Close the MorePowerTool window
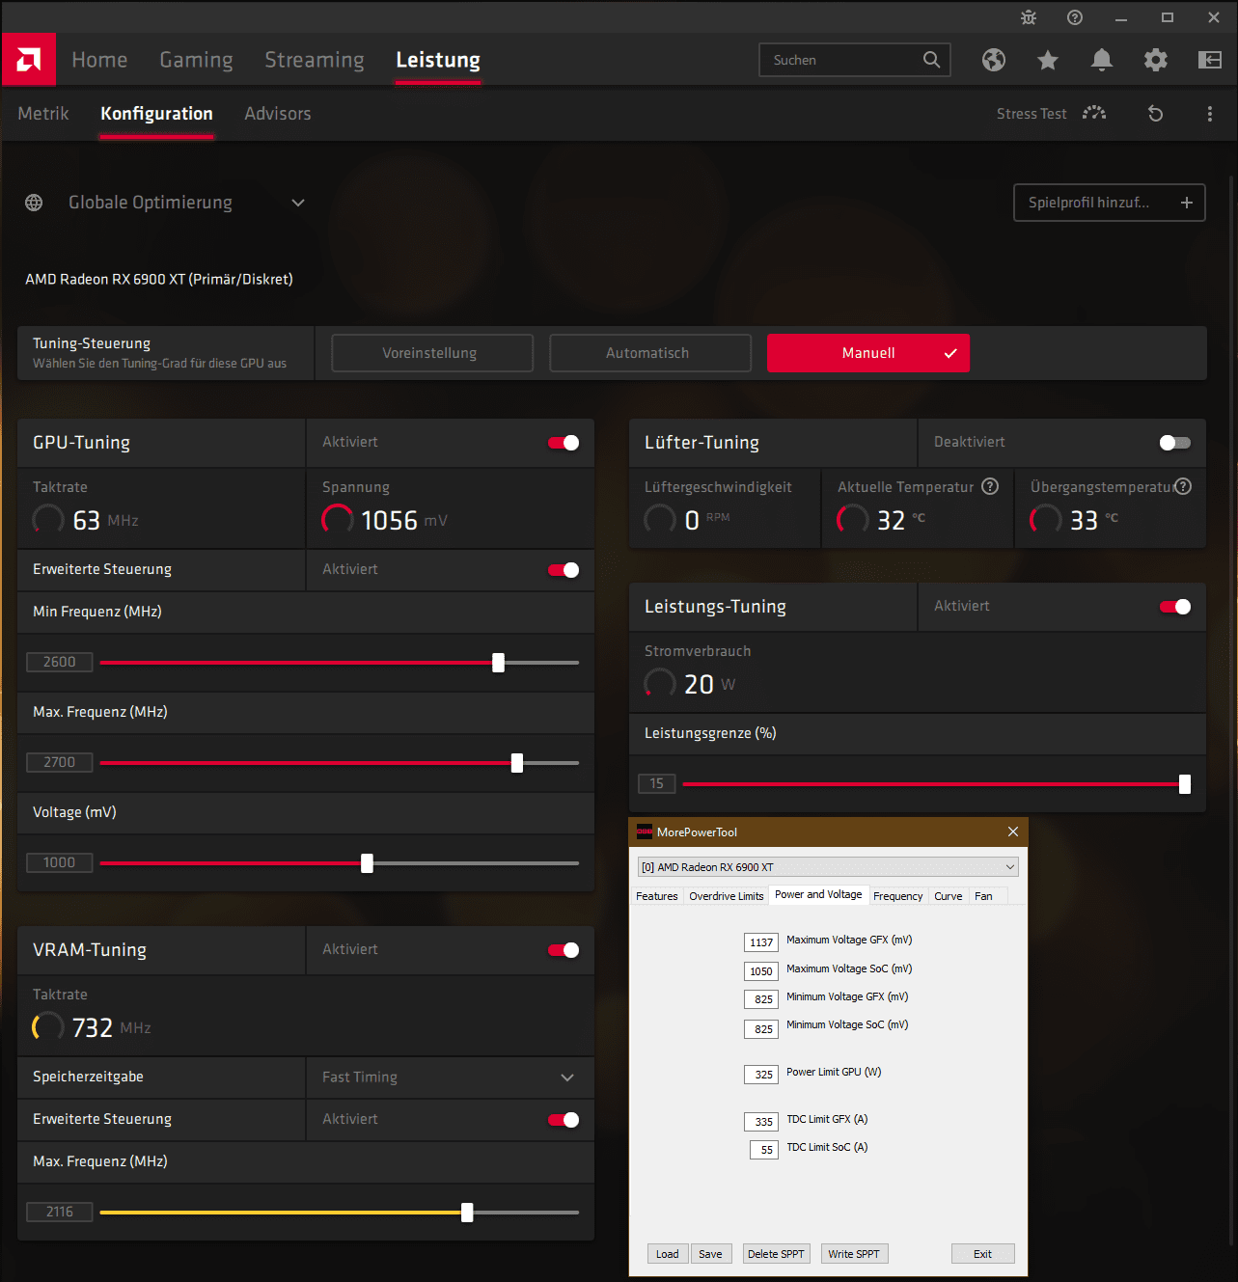Viewport: 1238px width, 1282px height. (1013, 832)
